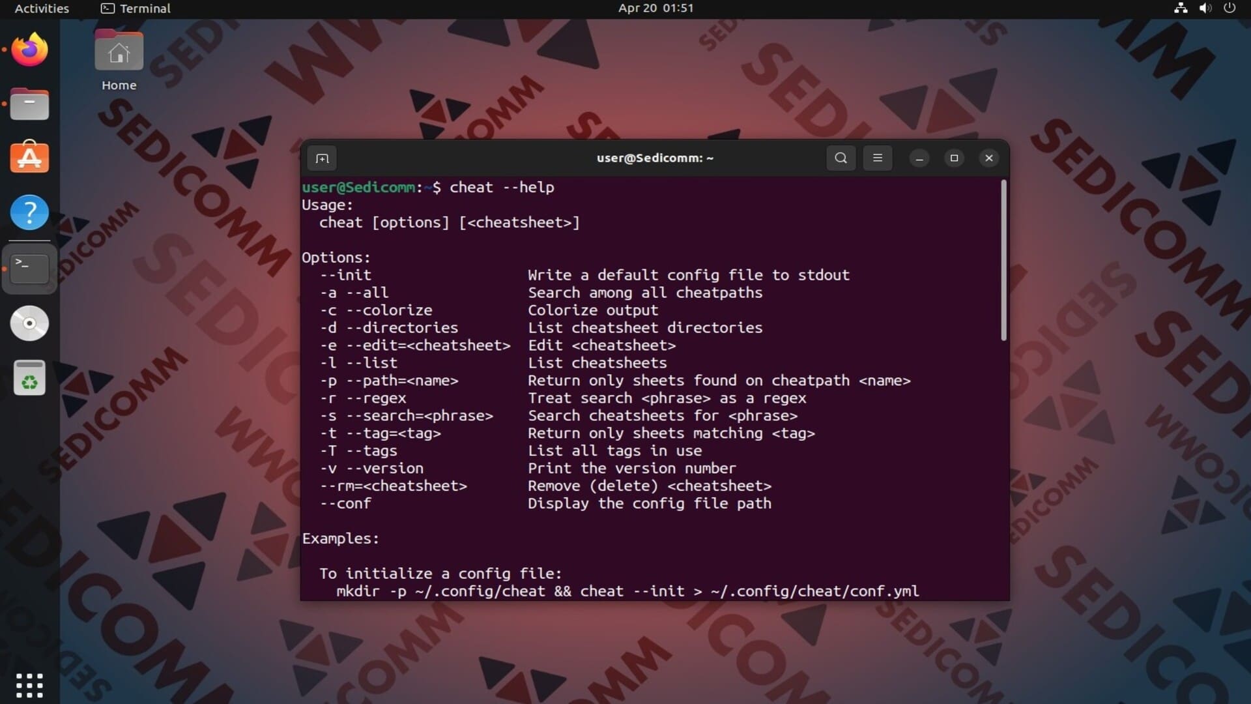Open the Help dock icon

29,213
